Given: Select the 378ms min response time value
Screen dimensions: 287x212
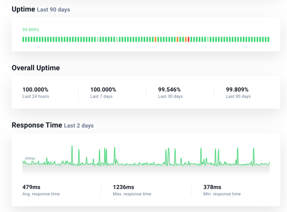Looking at the screenshot, I should tap(212, 187).
